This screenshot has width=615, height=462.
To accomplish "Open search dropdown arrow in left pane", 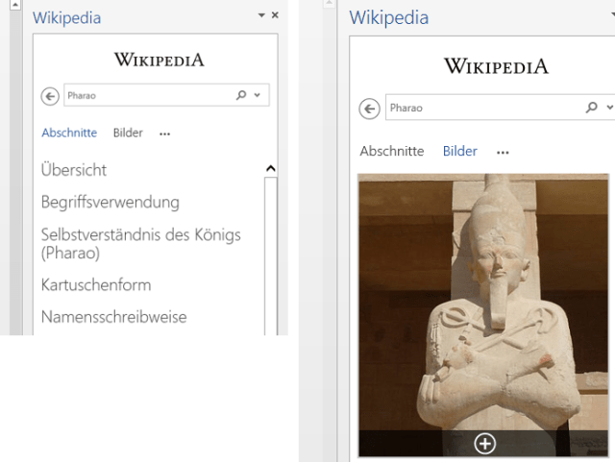I will (258, 95).
